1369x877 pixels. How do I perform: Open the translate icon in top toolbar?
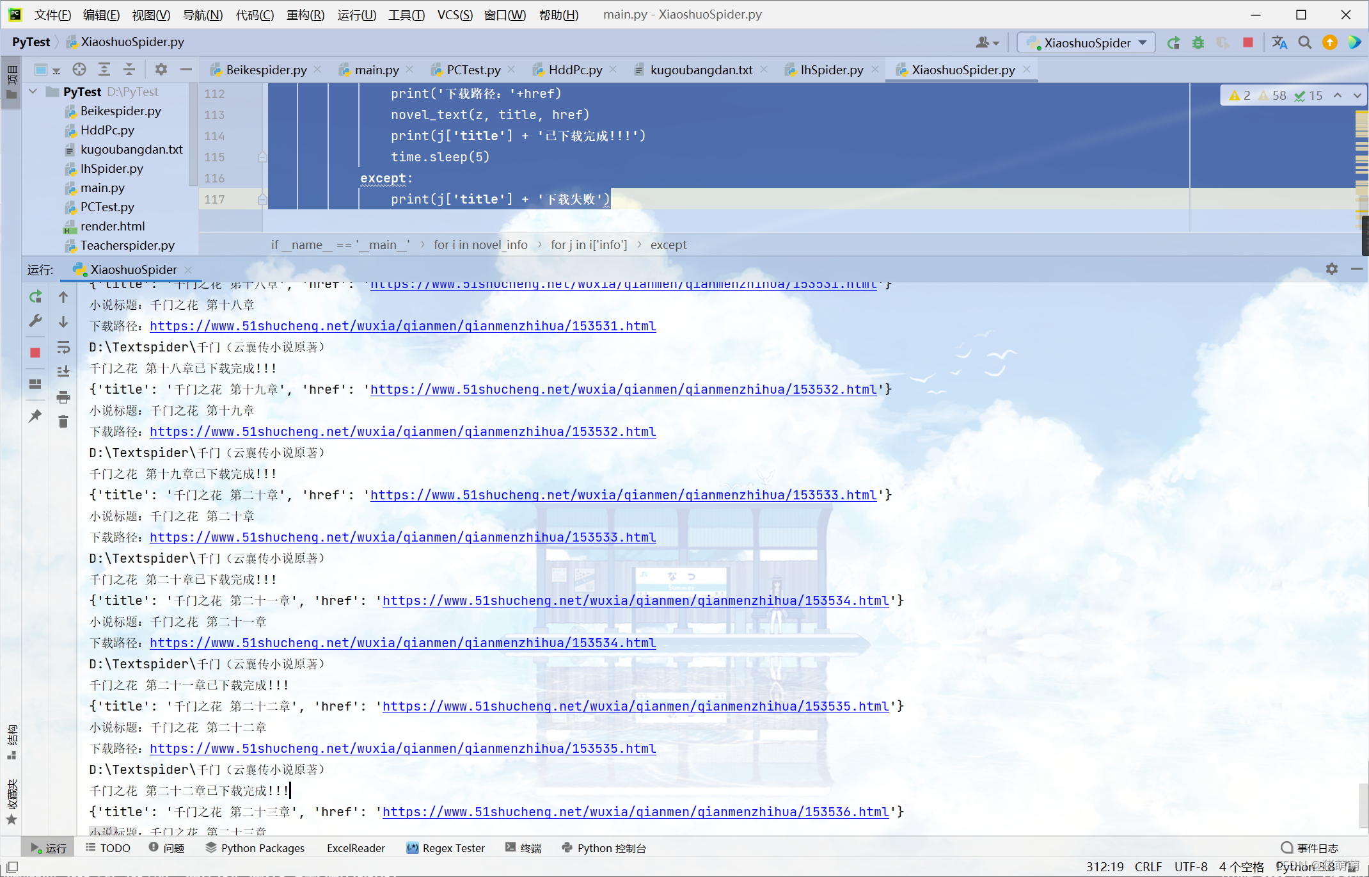1279,43
